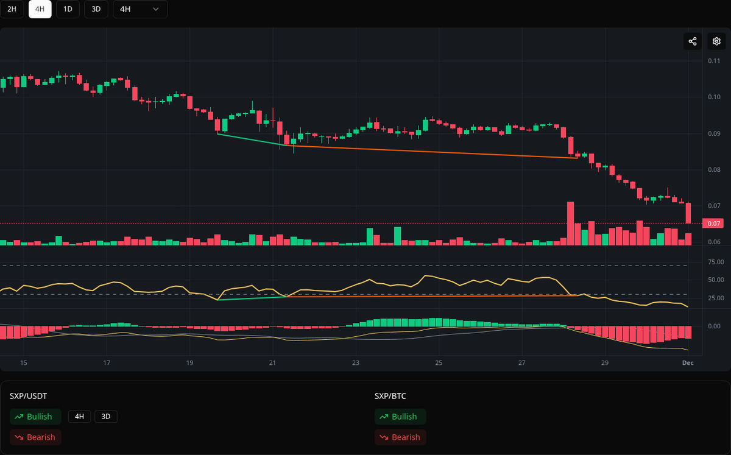
Task: Toggle the Bullish signal chip for SXP/USDT
Action: click(35, 417)
